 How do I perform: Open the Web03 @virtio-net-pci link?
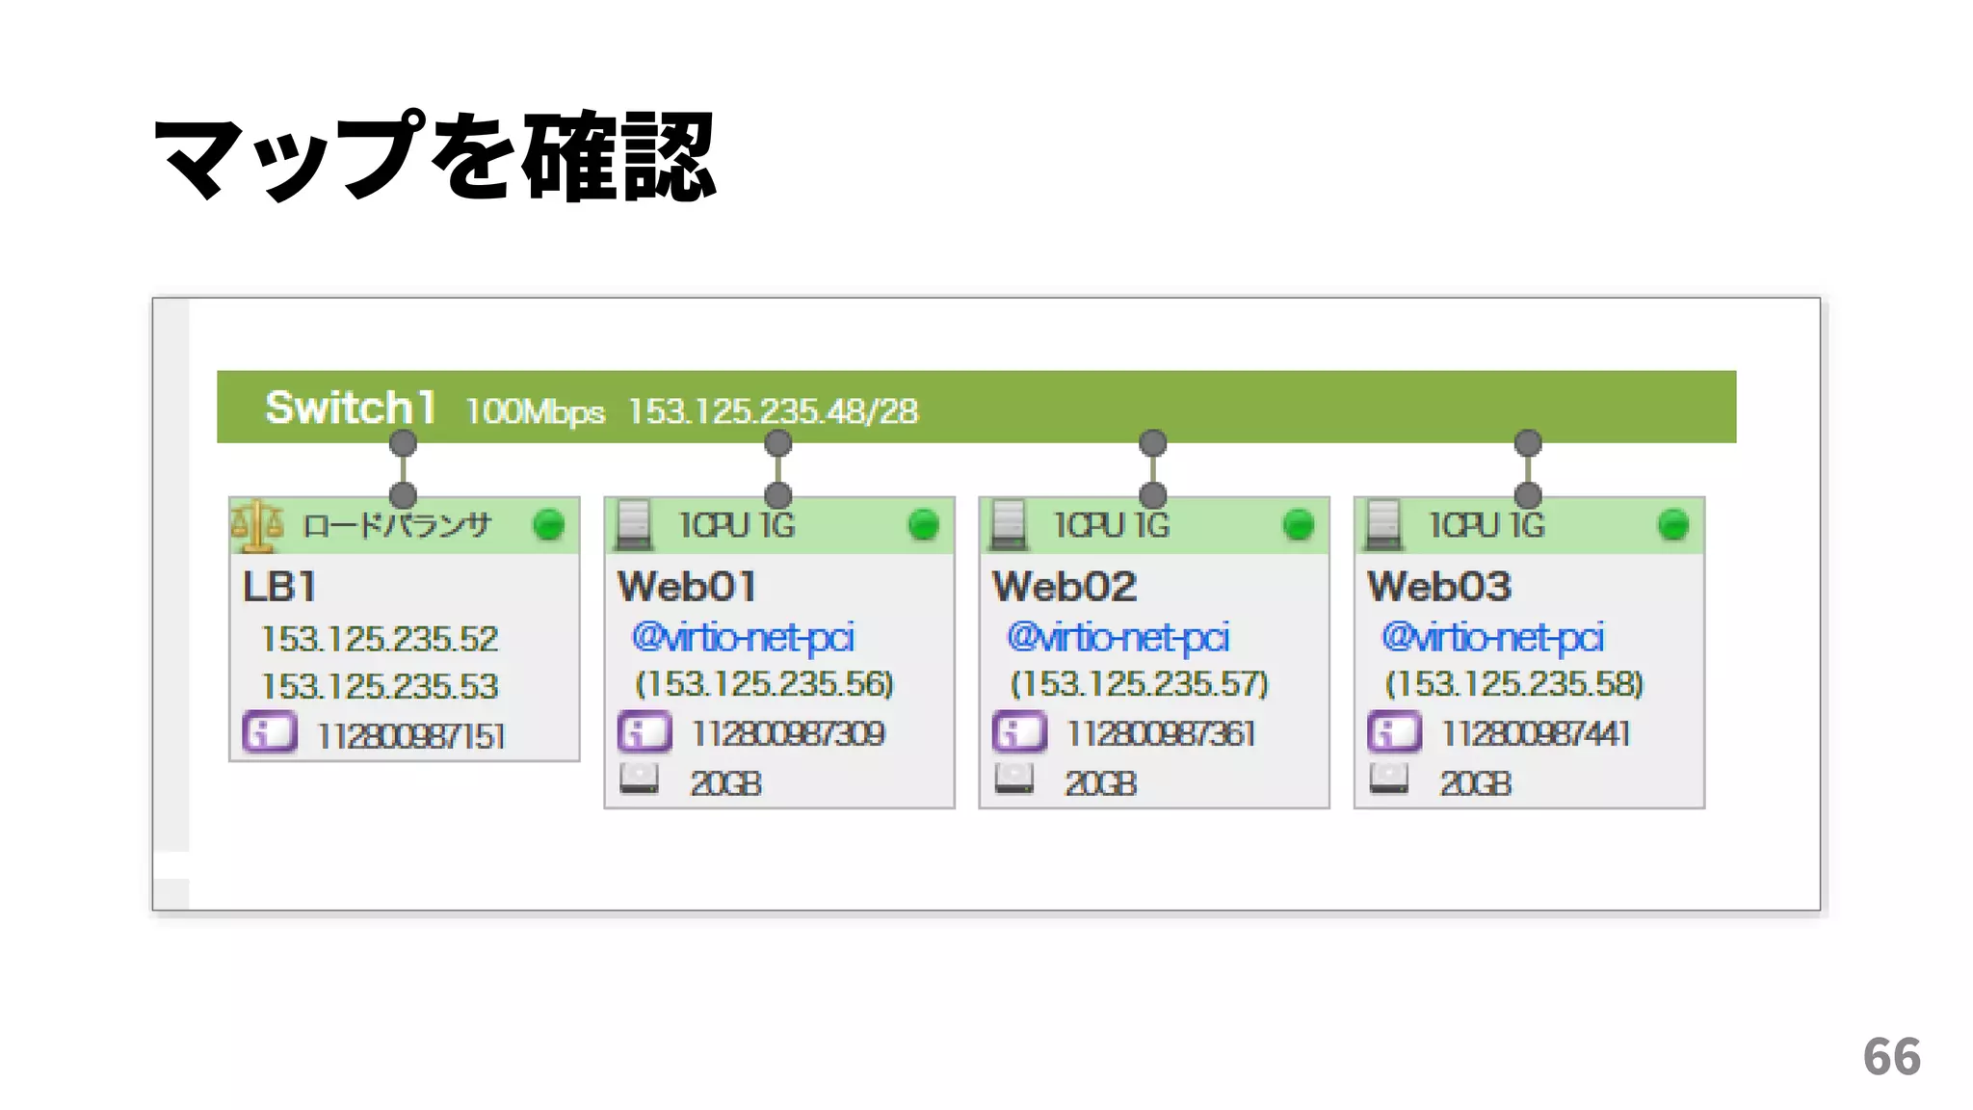pos(1492,638)
